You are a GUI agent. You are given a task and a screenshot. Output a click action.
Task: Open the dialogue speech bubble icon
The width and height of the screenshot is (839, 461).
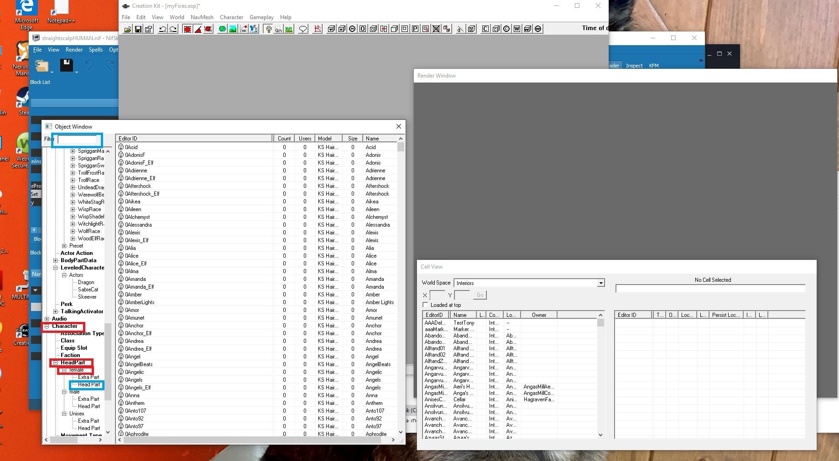coord(303,29)
